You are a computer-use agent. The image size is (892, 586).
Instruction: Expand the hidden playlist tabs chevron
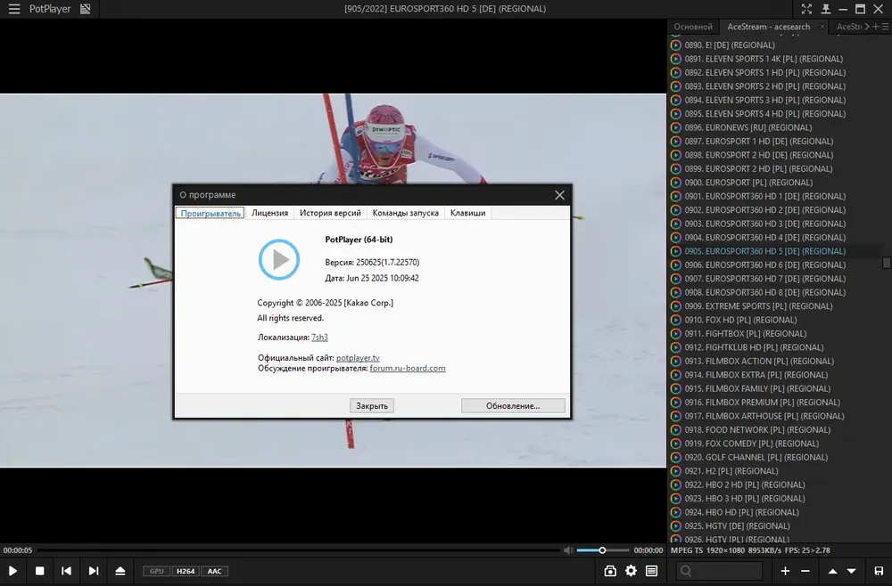coord(867,27)
